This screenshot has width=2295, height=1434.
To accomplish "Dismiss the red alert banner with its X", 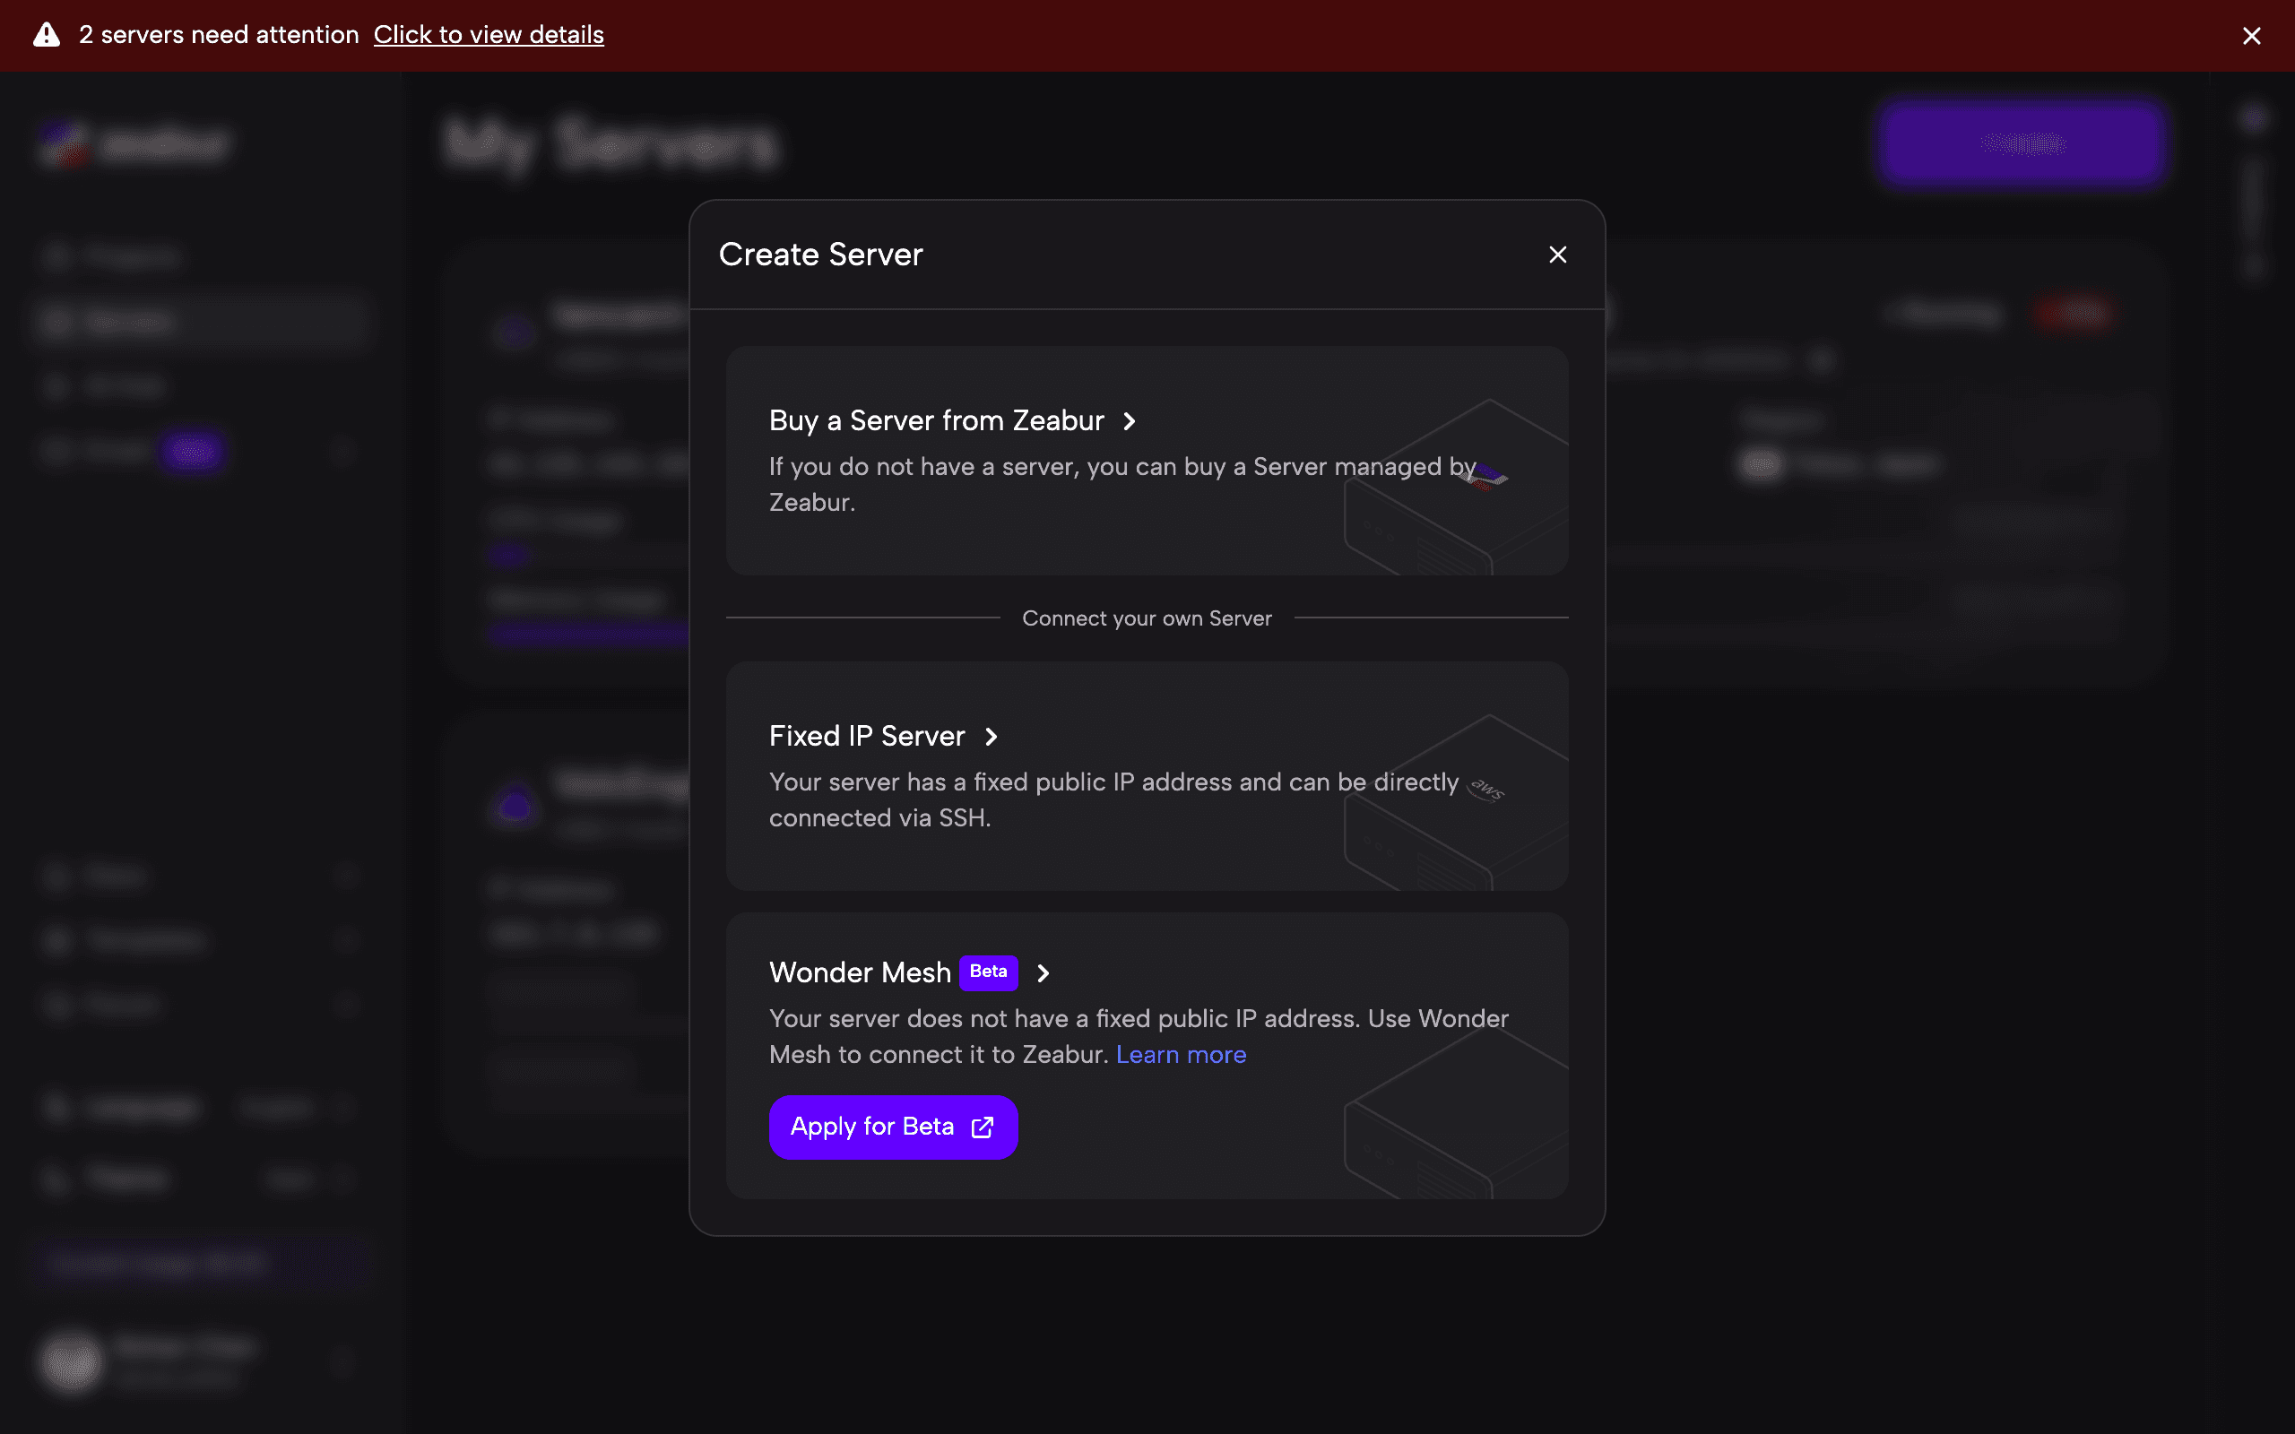I will [x=2251, y=35].
